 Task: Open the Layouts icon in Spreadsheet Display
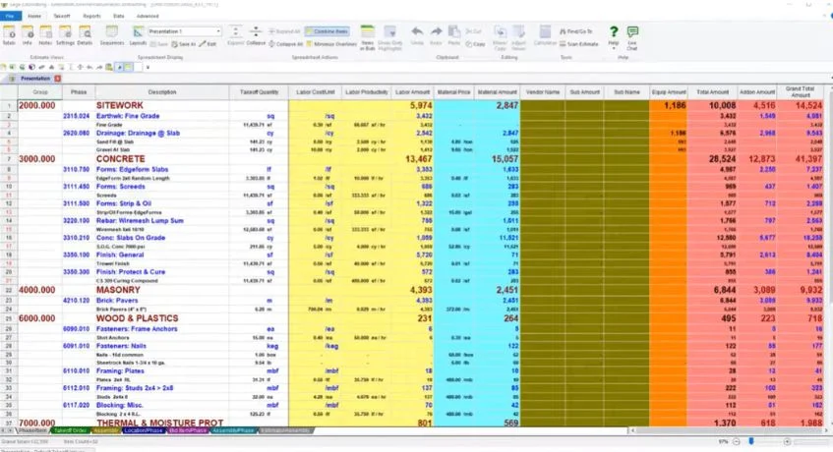138,35
